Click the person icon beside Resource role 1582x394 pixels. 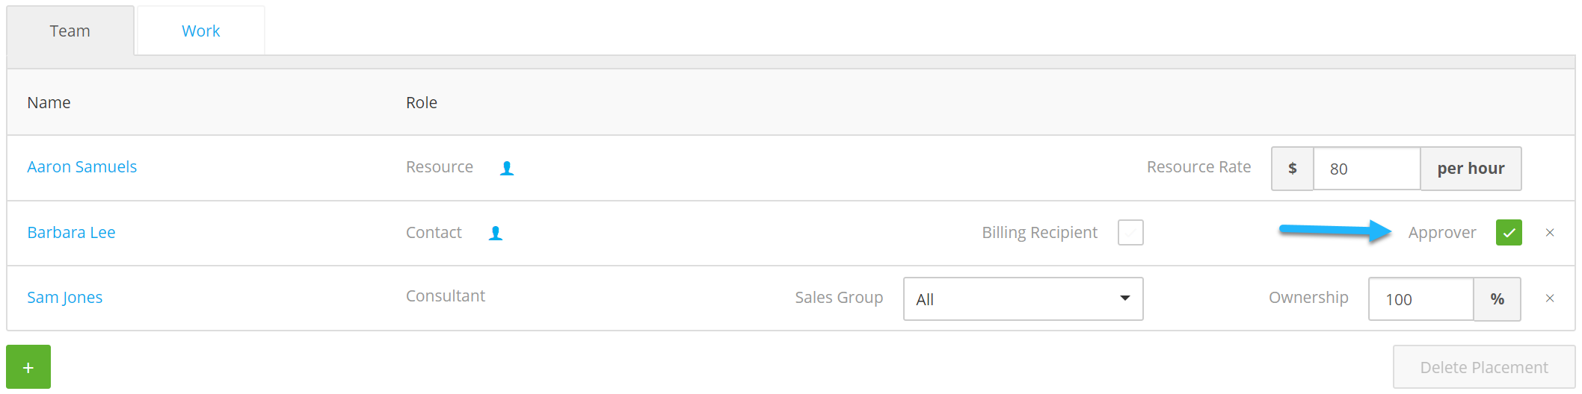click(507, 169)
